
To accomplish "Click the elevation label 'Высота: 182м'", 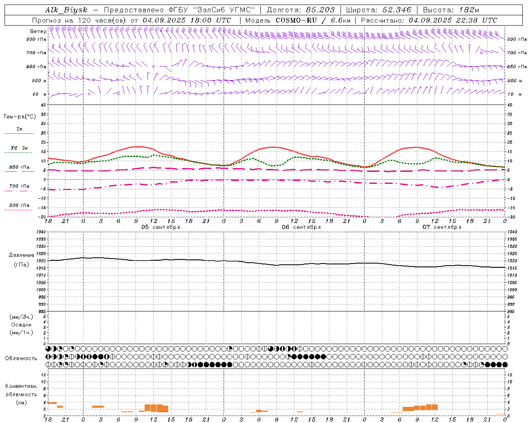I will coord(451,10).
